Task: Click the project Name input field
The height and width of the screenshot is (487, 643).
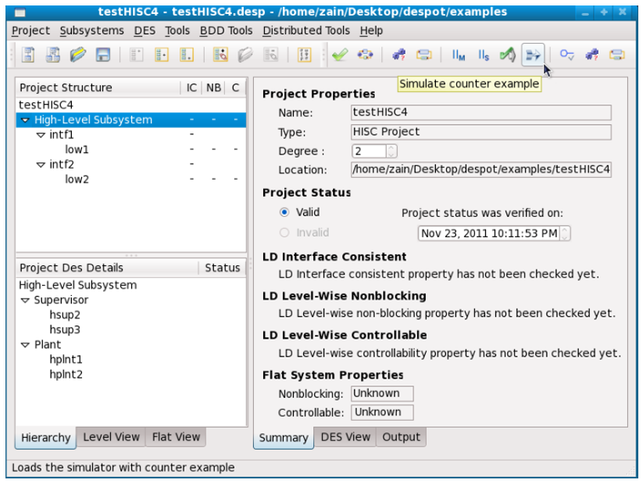Action: (x=480, y=113)
